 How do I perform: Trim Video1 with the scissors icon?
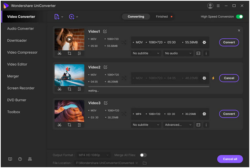pos(59,53)
